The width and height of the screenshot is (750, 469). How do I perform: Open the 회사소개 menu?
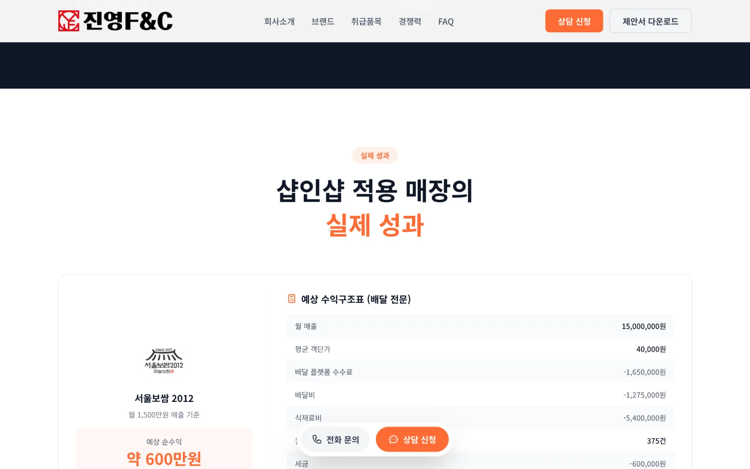pos(279,22)
